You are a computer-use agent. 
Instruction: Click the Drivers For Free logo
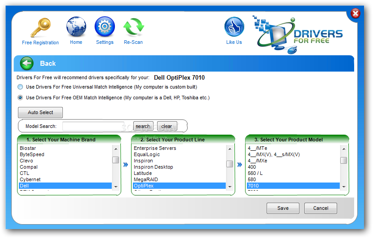click(298, 35)
